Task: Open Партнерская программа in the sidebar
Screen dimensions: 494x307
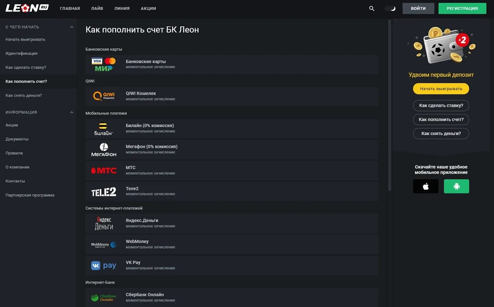Action: click(x=30, y=195)
